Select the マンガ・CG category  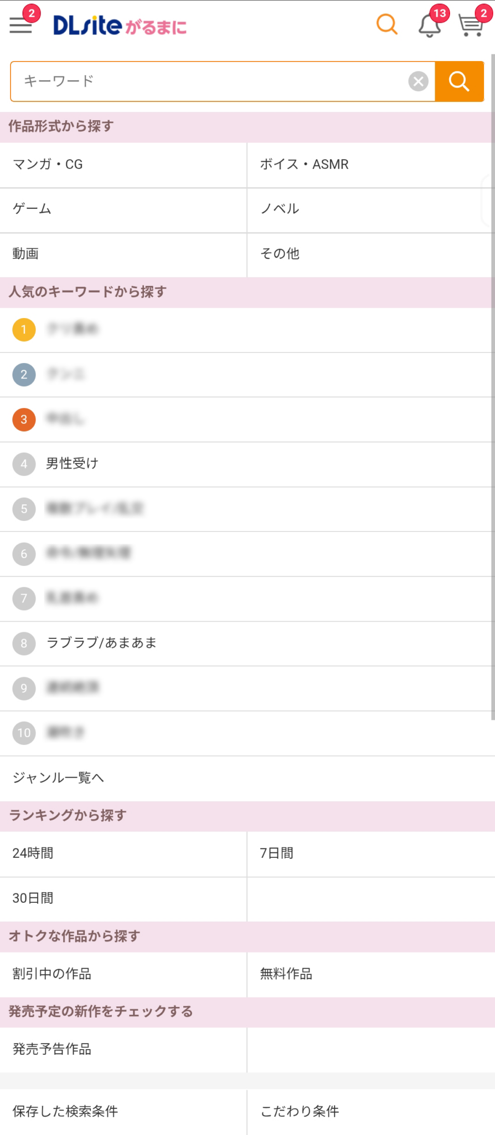(x=123, y=165)
